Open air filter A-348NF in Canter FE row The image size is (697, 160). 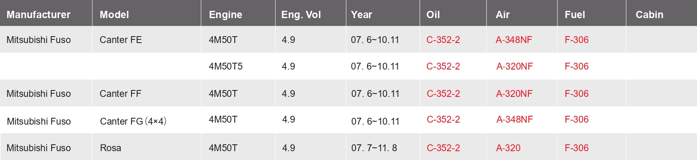(x=514, y=40)
